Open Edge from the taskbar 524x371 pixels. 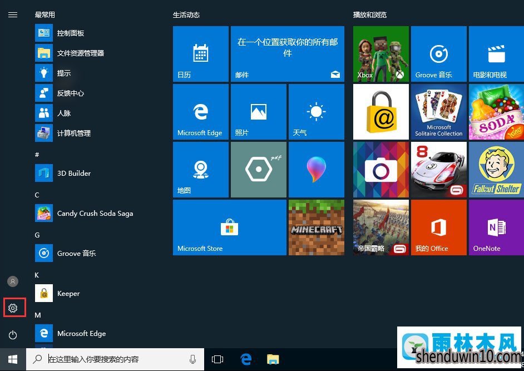[x=246, y=359]
